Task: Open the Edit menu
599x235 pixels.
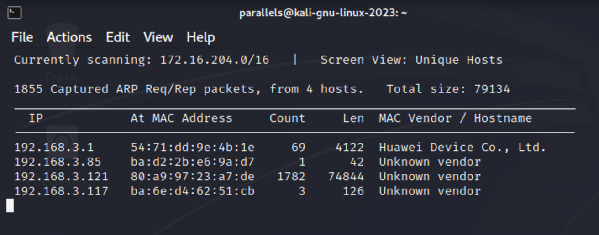Action: coord(118,37)
